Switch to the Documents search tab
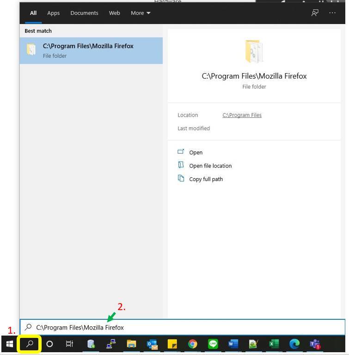Image resolution: width=349 pixels, height=355 pixels. tap(84, 13)
